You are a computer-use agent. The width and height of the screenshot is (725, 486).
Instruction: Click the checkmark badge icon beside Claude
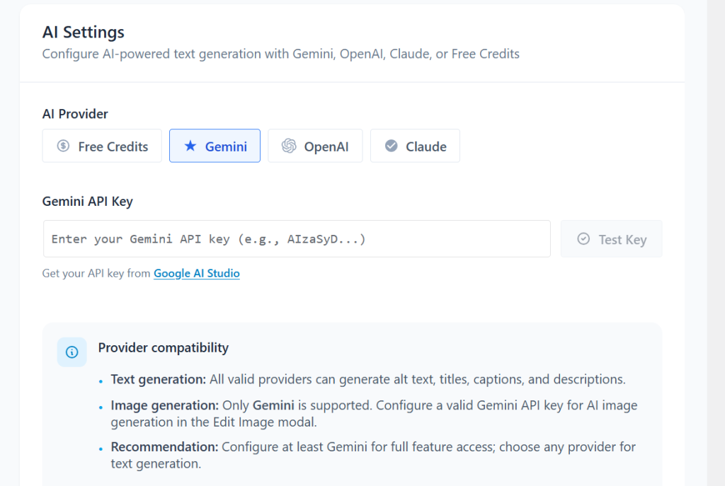(391, 146)
